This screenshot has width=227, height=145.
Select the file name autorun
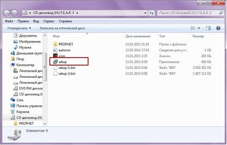[x=64, y=50]
